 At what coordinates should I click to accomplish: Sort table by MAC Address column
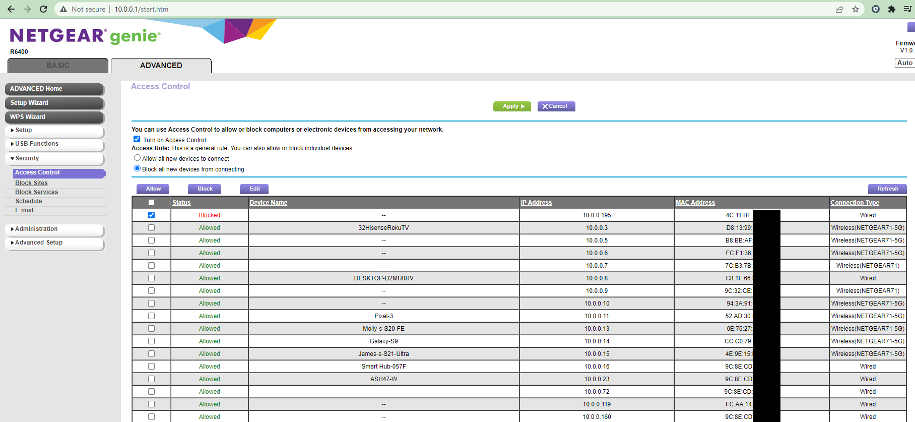695,203
